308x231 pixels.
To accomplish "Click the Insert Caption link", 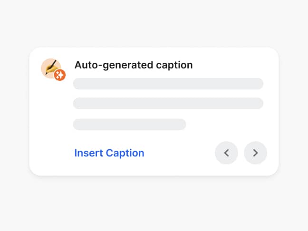I will pyautogui.click(x=109, y=153).
